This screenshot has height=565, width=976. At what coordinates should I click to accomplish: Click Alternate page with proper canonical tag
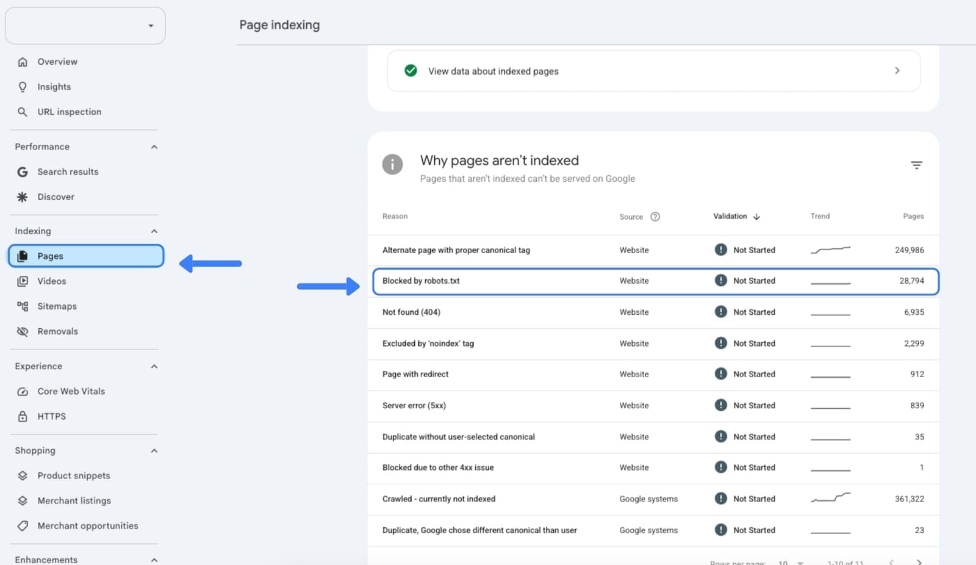456,250
